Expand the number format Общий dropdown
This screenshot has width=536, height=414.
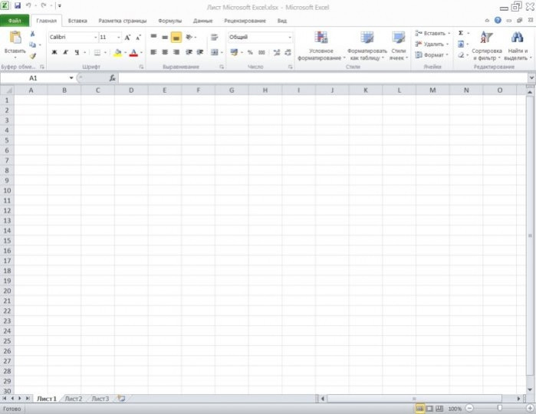tap(290, 38)
